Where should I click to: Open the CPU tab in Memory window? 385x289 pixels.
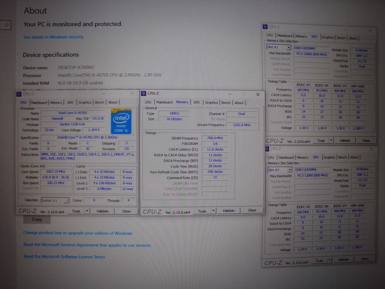coord(148,102)
